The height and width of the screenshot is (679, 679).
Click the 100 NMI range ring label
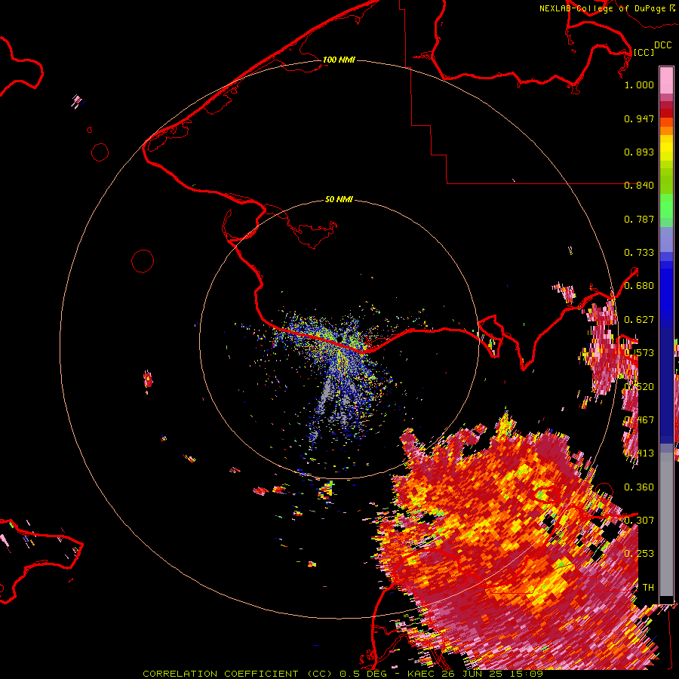[339, 60]
